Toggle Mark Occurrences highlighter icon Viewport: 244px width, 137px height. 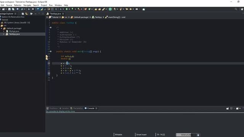click(x=42, y=9)
